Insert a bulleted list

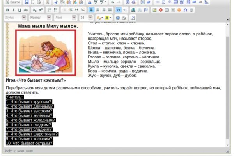[x=55, y=10]
